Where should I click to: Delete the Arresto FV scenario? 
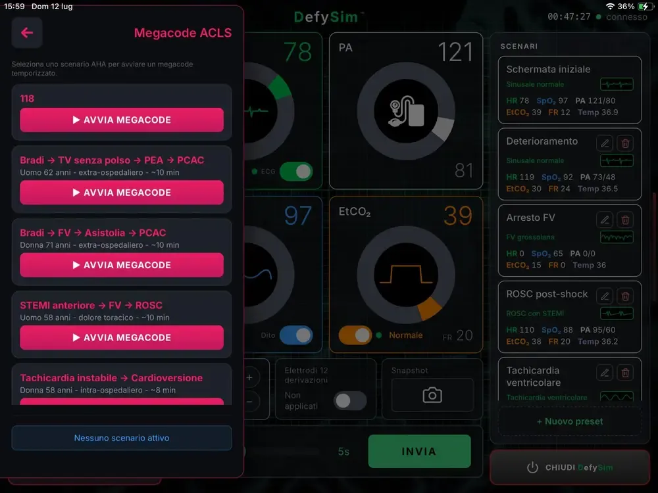[x=625, y=220]
